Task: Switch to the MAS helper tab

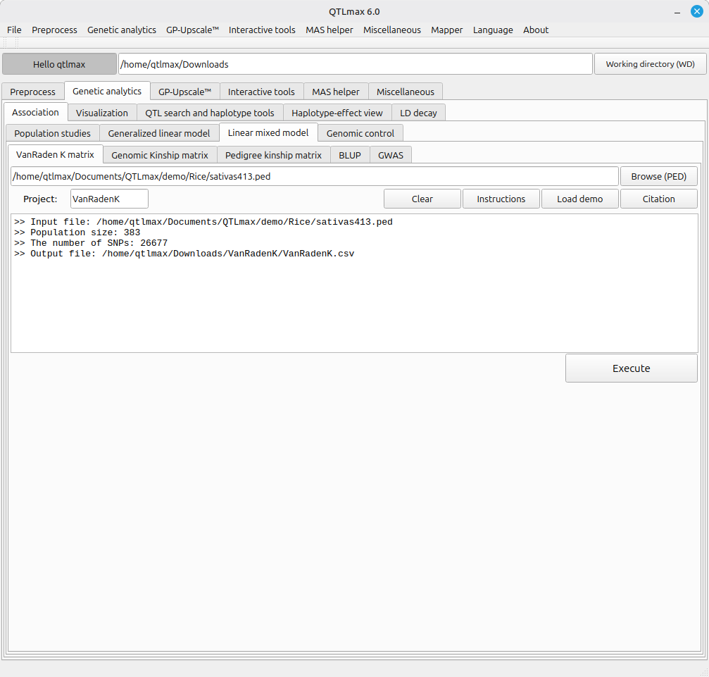Action: coord(335,92)
